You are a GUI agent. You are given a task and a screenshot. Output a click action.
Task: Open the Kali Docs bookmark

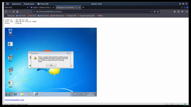tap(32, 16)
